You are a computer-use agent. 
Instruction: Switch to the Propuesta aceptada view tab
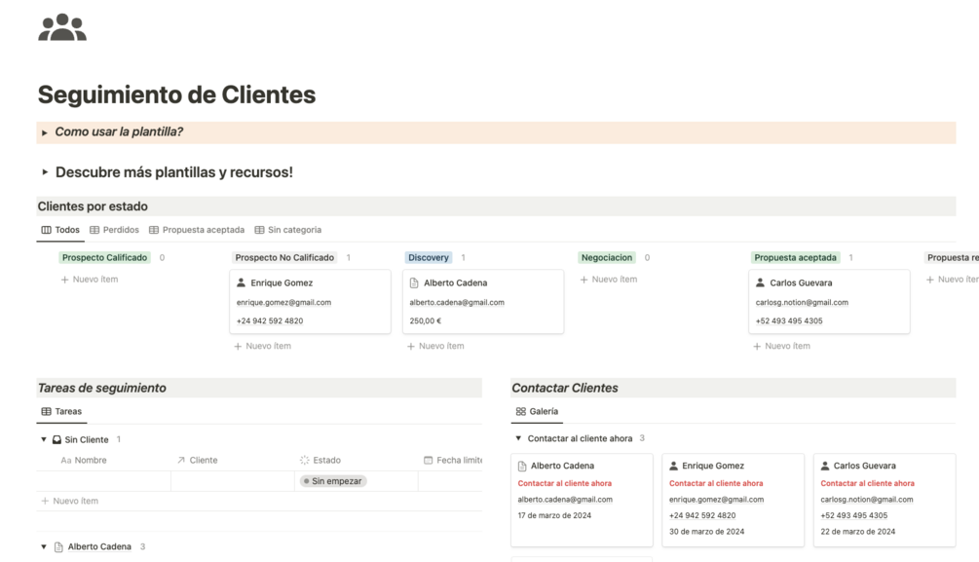(x=197, y=230)
